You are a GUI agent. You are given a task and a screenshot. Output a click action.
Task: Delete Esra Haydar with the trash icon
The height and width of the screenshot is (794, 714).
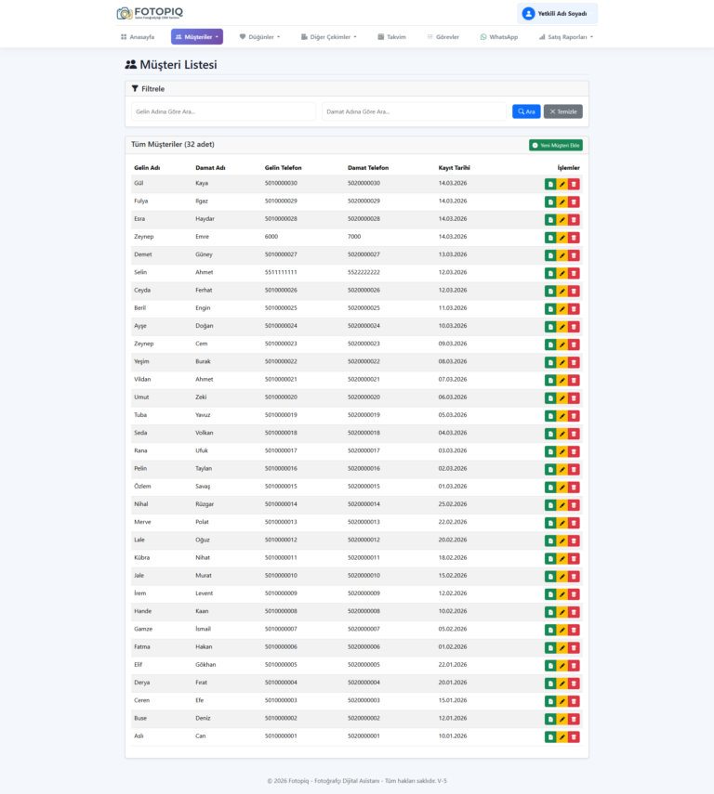click(x=574, y=219)
